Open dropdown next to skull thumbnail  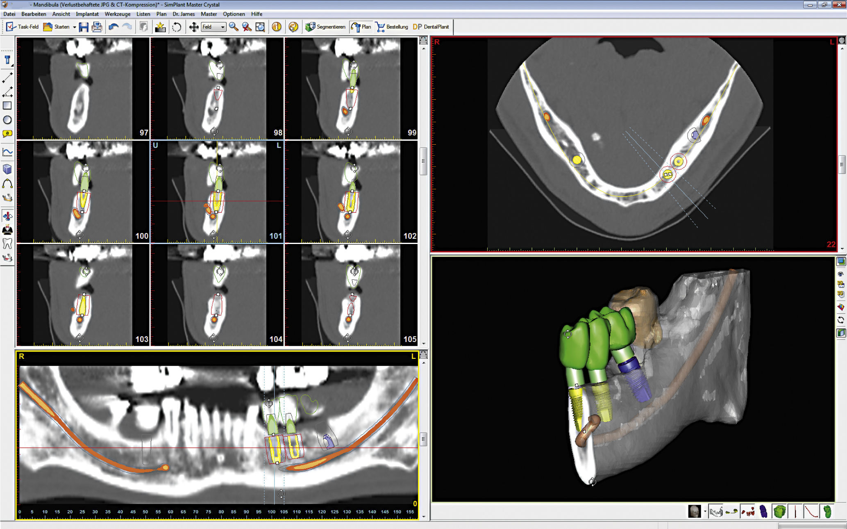[x=705, y=511]
